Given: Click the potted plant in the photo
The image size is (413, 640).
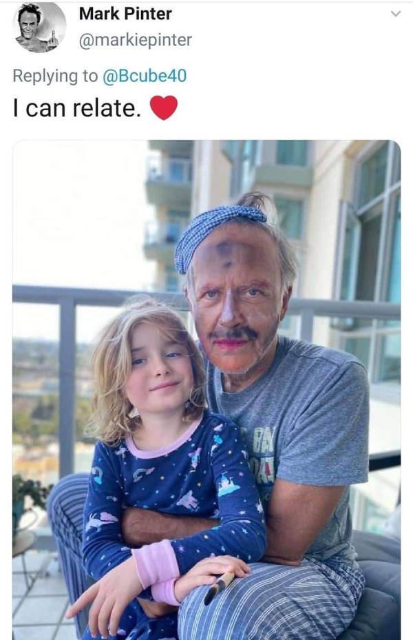Looking at the screenshot, I should click(28, 499).
